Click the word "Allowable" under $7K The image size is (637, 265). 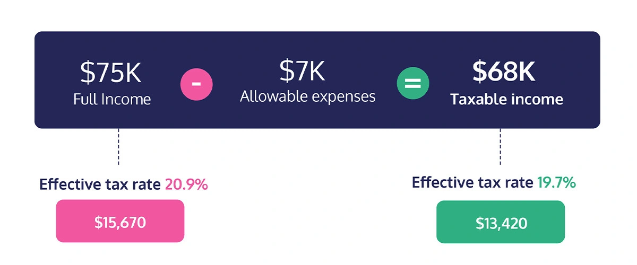point(272,96)
